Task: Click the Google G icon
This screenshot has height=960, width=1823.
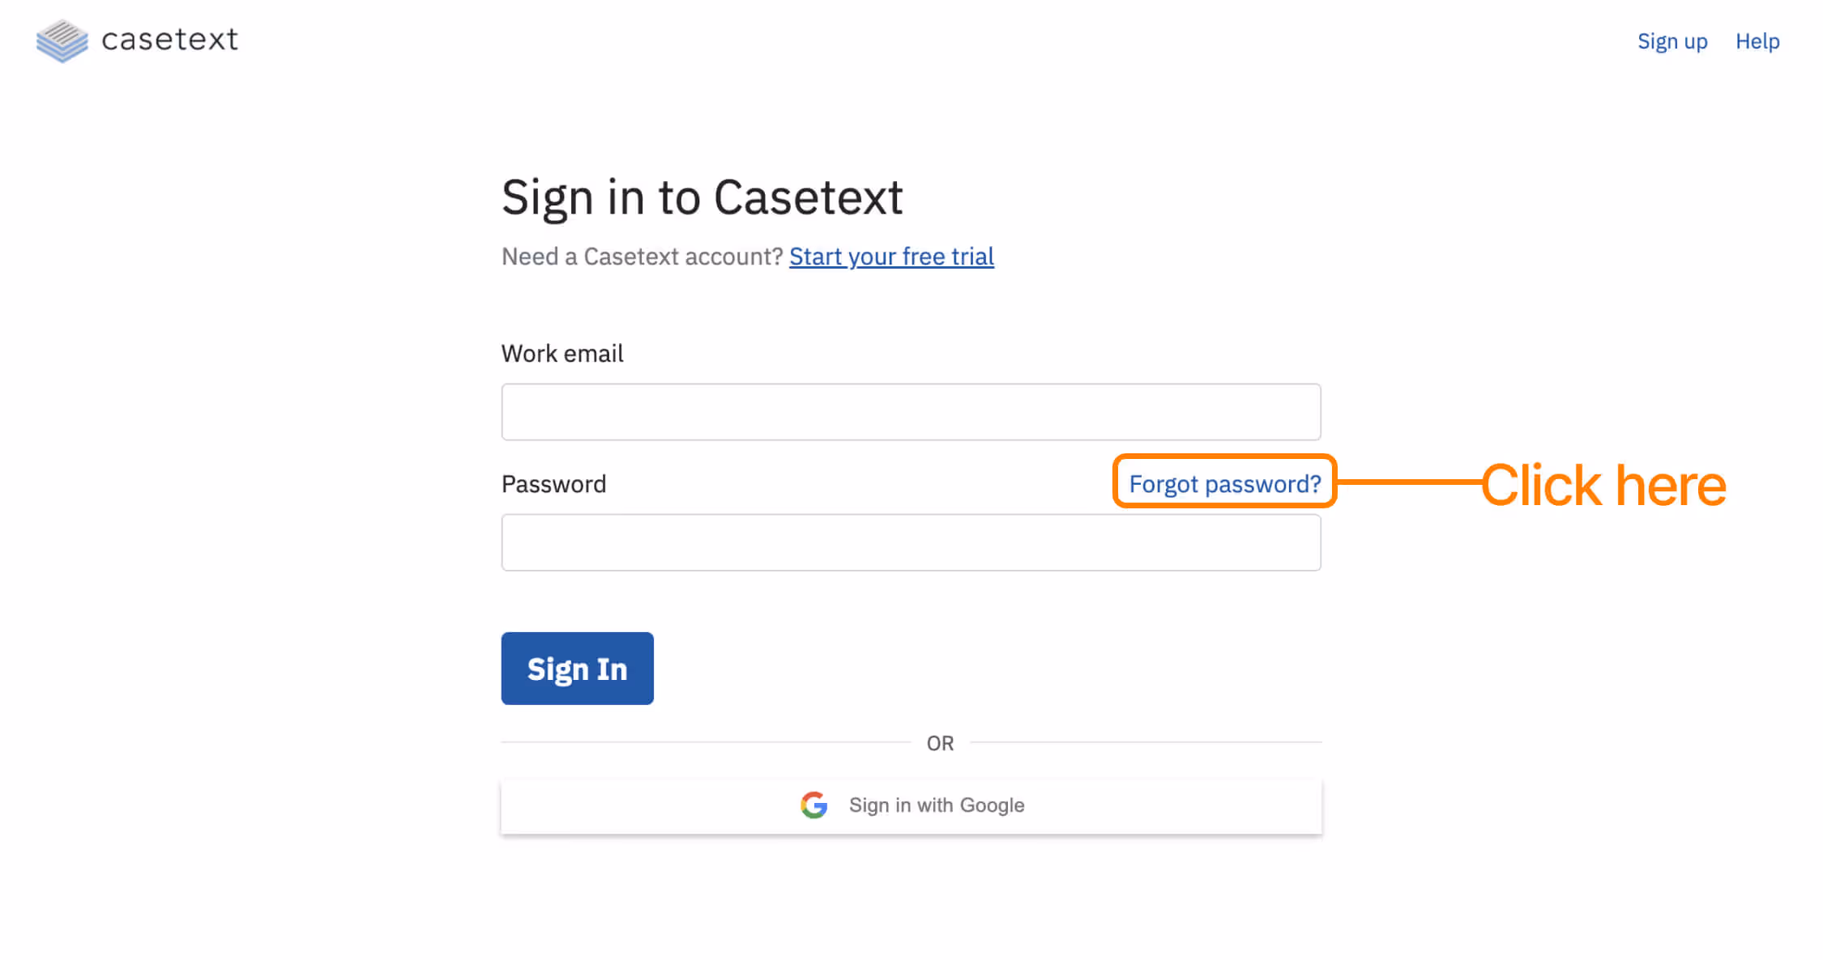Action: [x=815, y=805]
